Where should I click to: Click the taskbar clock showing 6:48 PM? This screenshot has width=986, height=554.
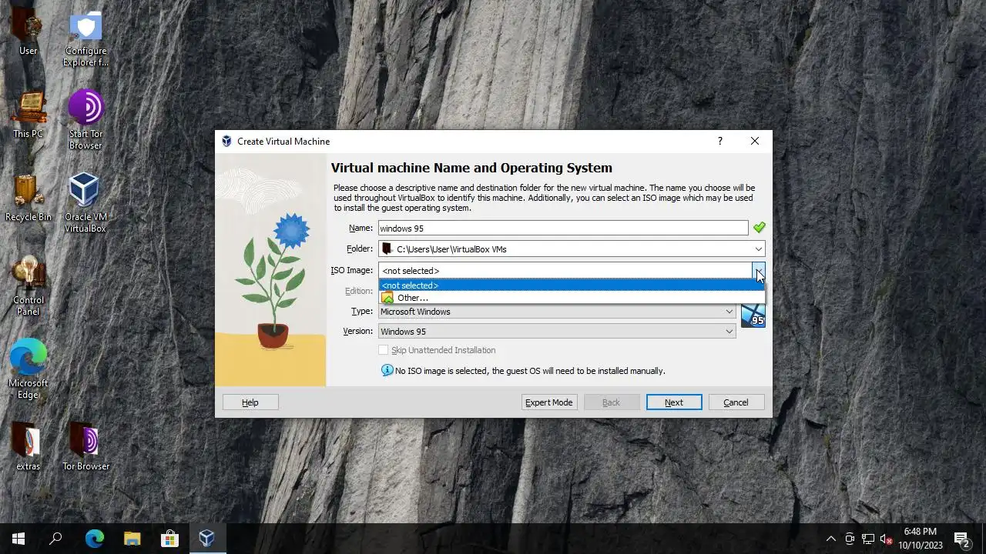pyautogui.click(x=920, y=539)
